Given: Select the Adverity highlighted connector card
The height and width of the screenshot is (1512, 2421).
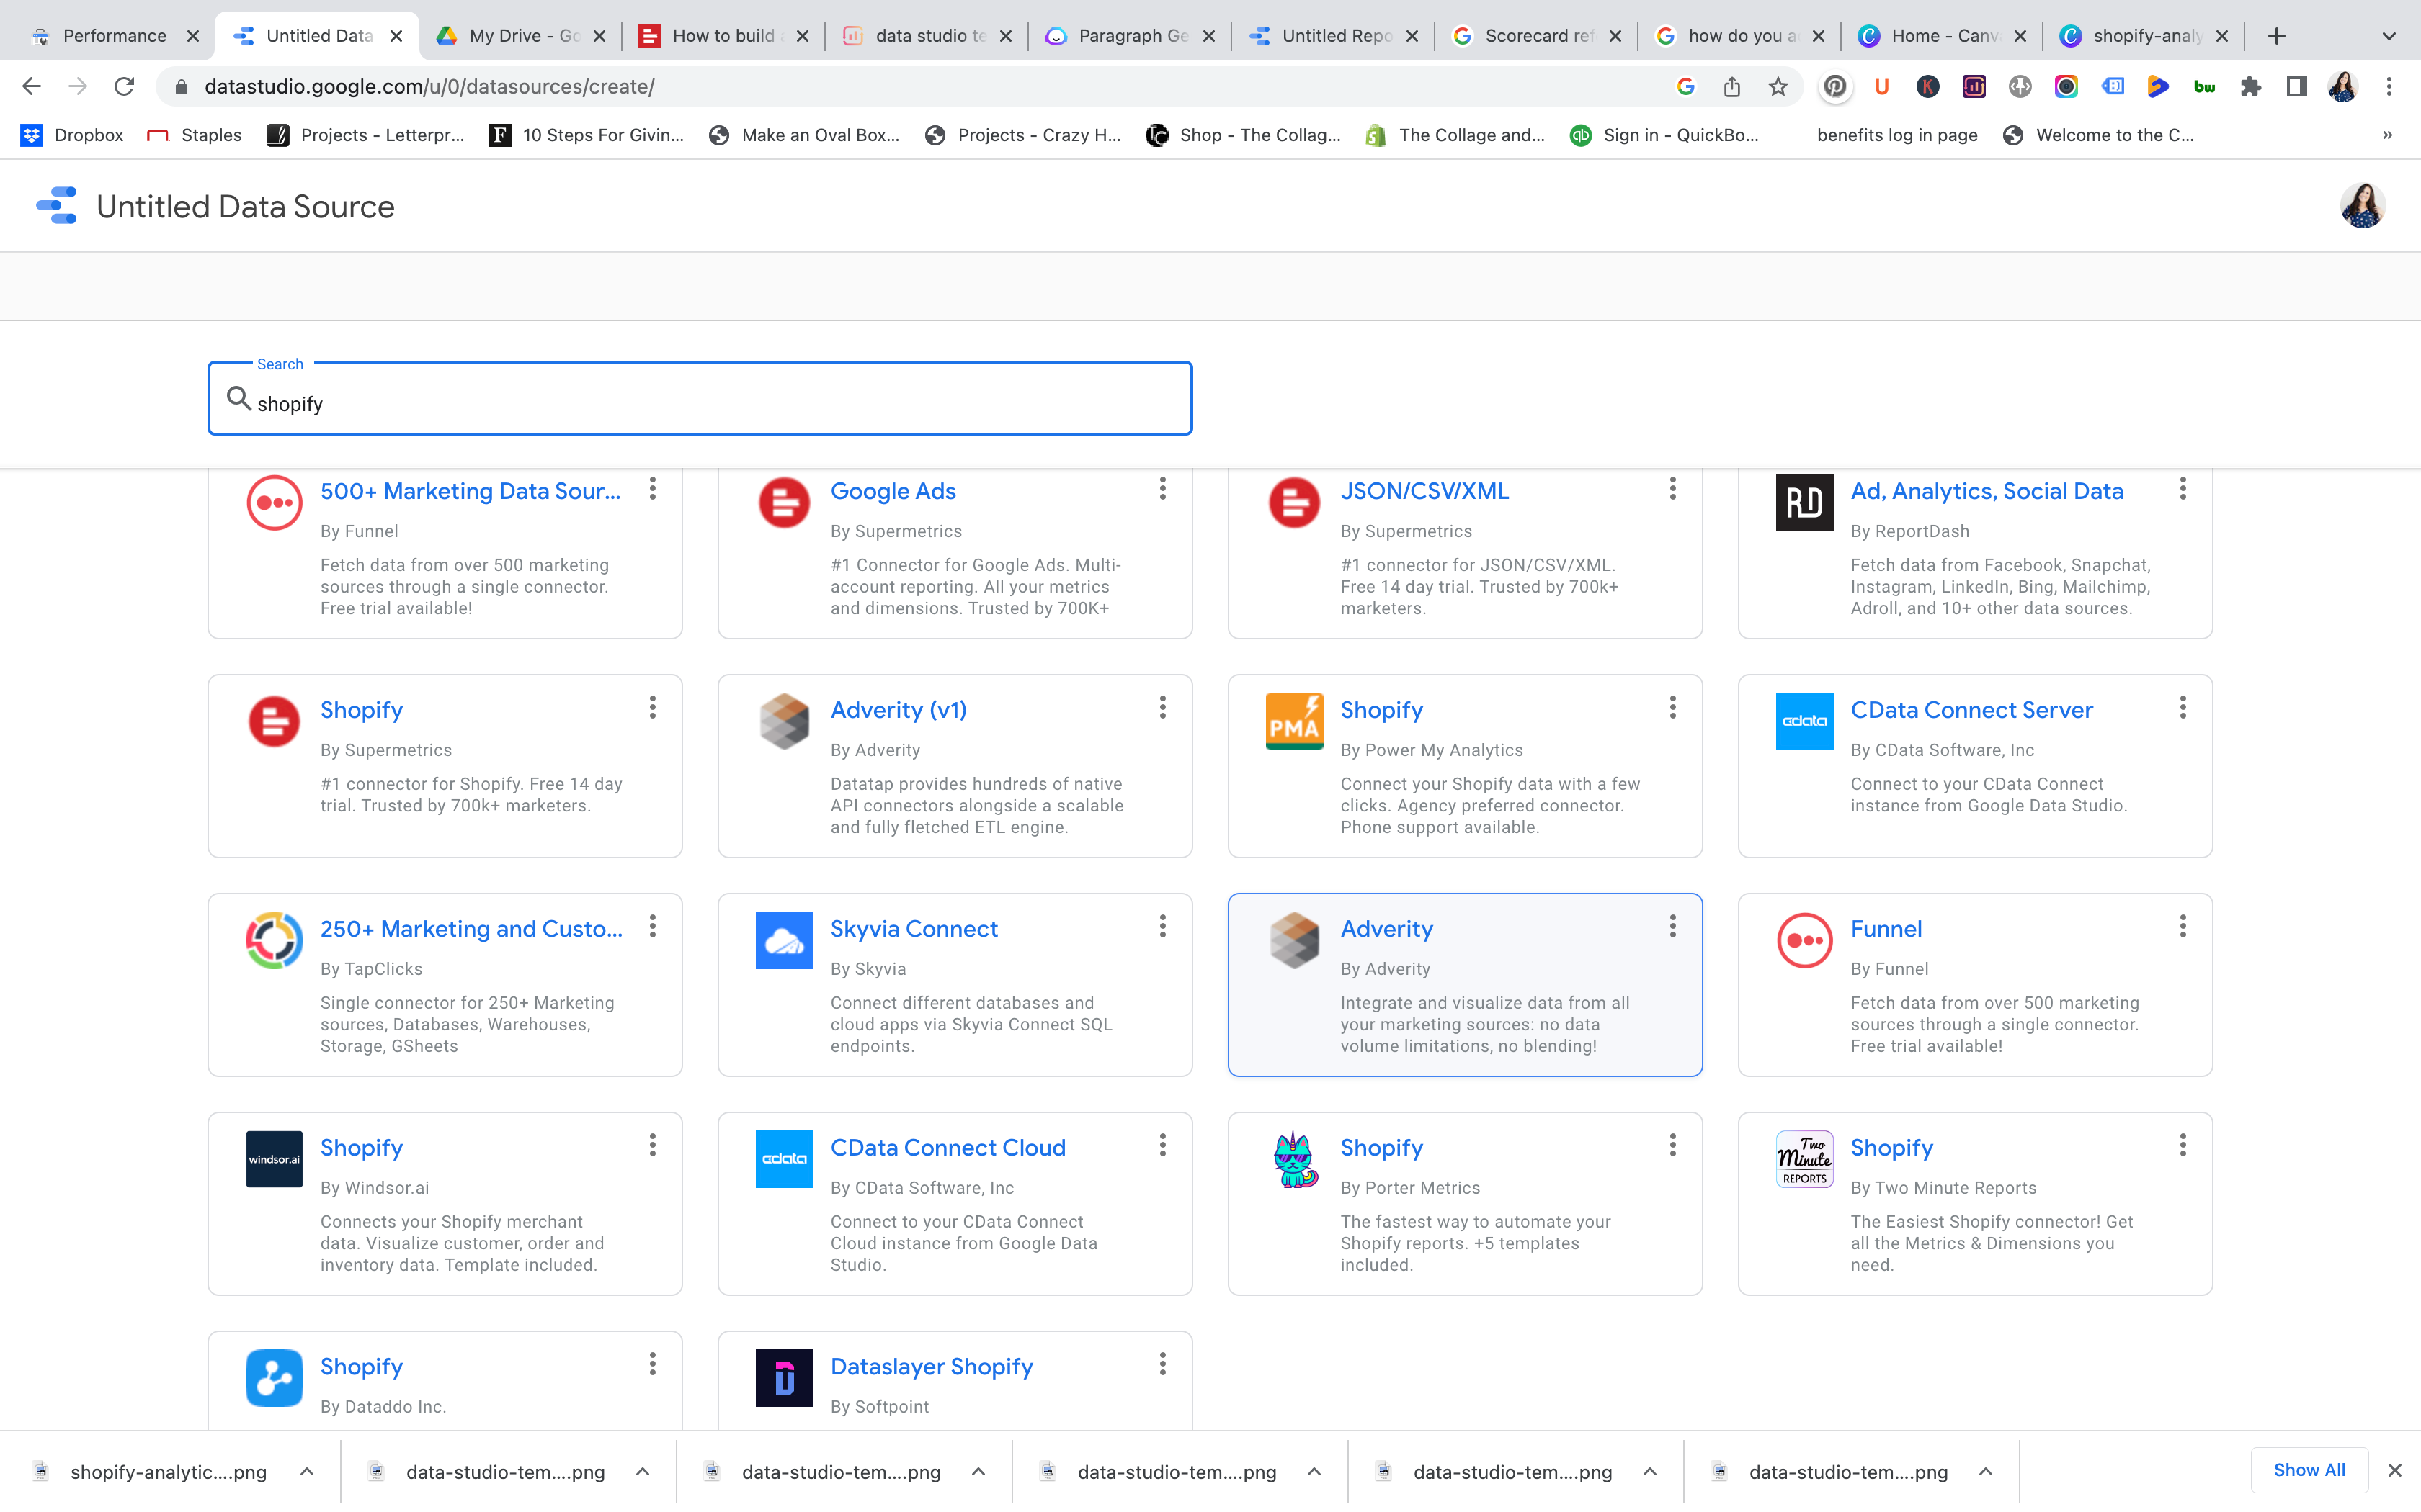Looking at the screenshot, I should tap(1465, 985).
